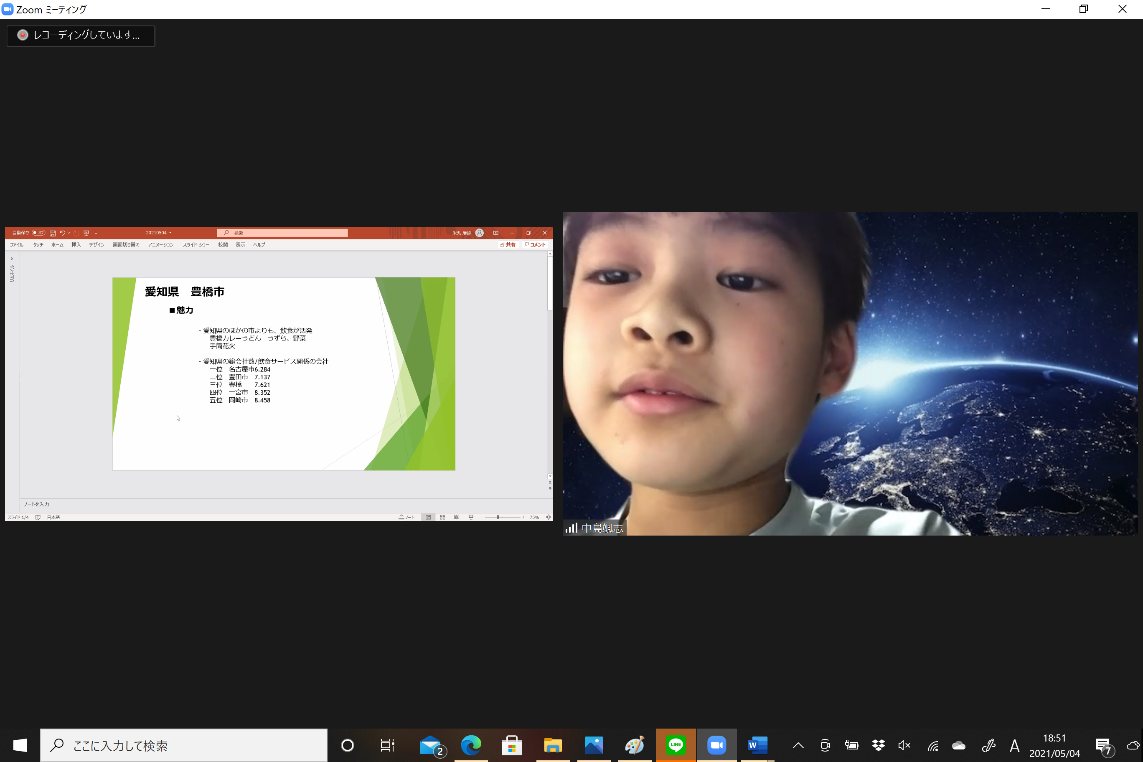Click the undo arrow icon
The image size is (1143, 762).
[x=62, y=233]
